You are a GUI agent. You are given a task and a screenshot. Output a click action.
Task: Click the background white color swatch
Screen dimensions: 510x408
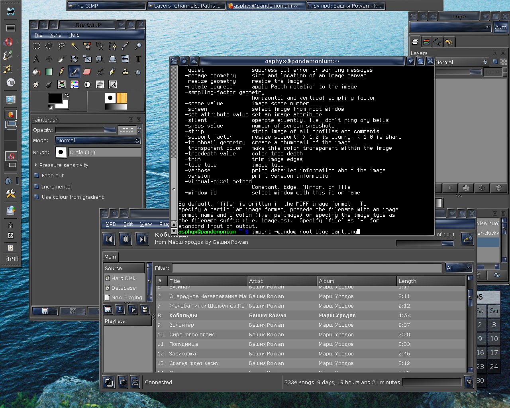click(x=64, y=105)
